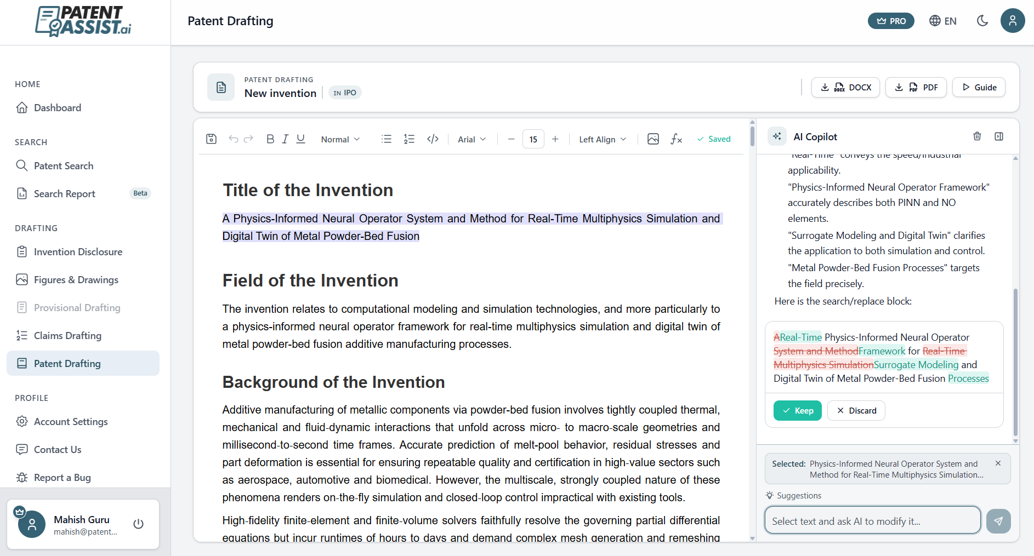Open the Normal paragraph style dropdown

point(340,139)
